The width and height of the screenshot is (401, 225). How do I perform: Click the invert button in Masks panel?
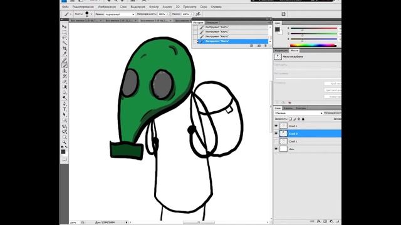333,97
